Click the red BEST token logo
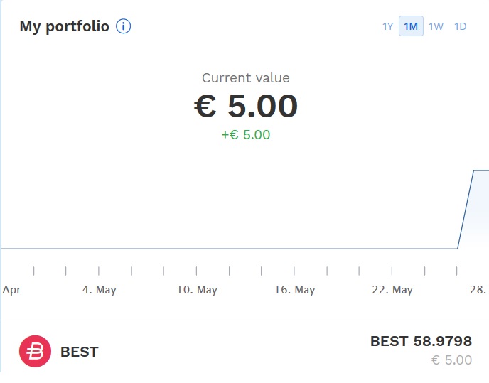 tap(35, 351)
